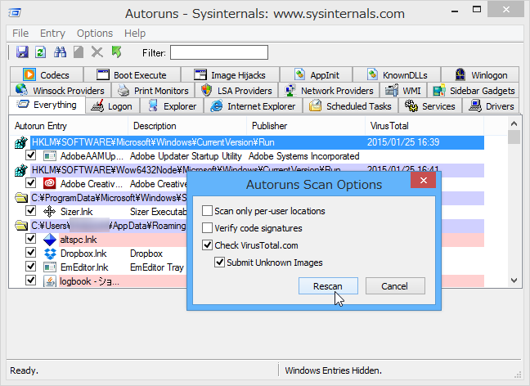Click the Find binoculars icon

(x=61, y=52)
